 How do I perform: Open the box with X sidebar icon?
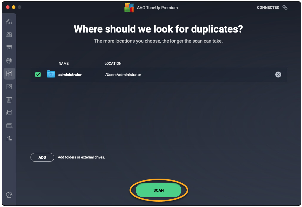[x=9, y=48]
